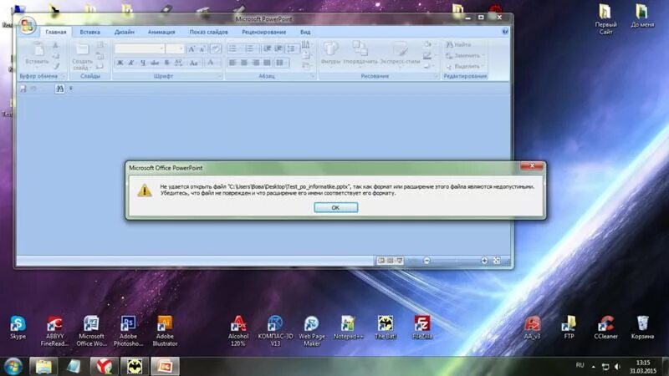669x376 pixels.
Task: Open the CCleaner desktop shortcut
Action: pos(605,328)
